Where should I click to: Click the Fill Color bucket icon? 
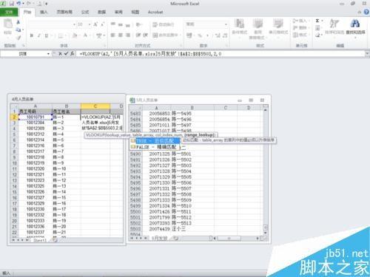pyautogui.click(x=74, y=35)
